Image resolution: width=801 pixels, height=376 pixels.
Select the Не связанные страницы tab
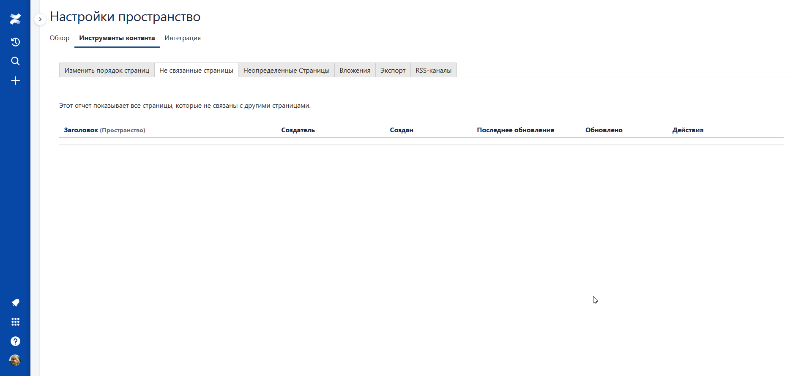[x=196, y=70]
